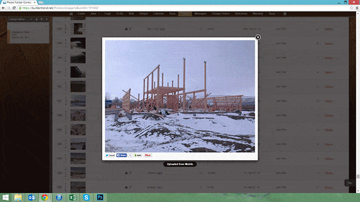Viewport: 360px width, 202px height.
Task: Open the Bids section
Action: pyautogui.click(x=131, y=13)
